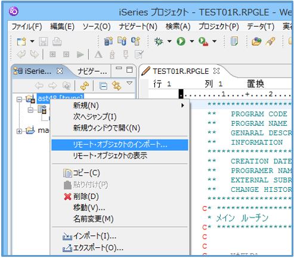Open the Debug dropdown arrow
Screen dimensions: 294x258
coord(169,41)
